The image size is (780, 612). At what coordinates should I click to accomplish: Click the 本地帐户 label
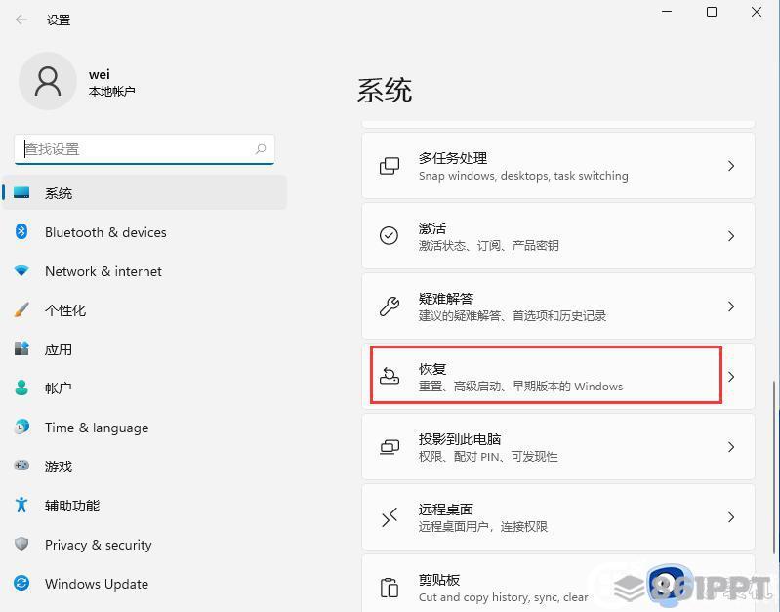click(x=112, y=92)
